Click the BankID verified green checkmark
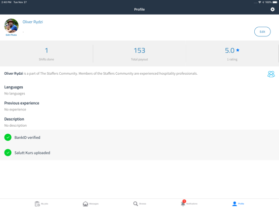Screen dimensions: 279x209 (8, 137)
